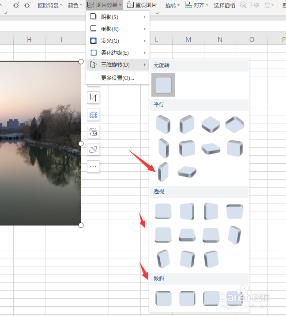Screen dimensions: 286x316
Task: Click the crop icon beside the picture
Action: pos(93,98)
